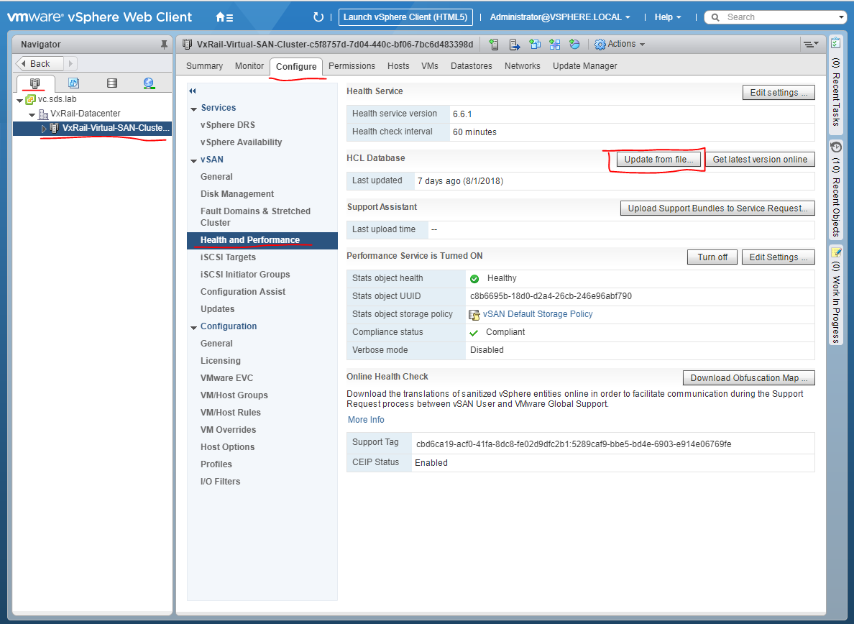The height and width of the screenshot is (624, 854).
Task: Click the Move Hosts into Cluster icon
Action: [514, 45]
